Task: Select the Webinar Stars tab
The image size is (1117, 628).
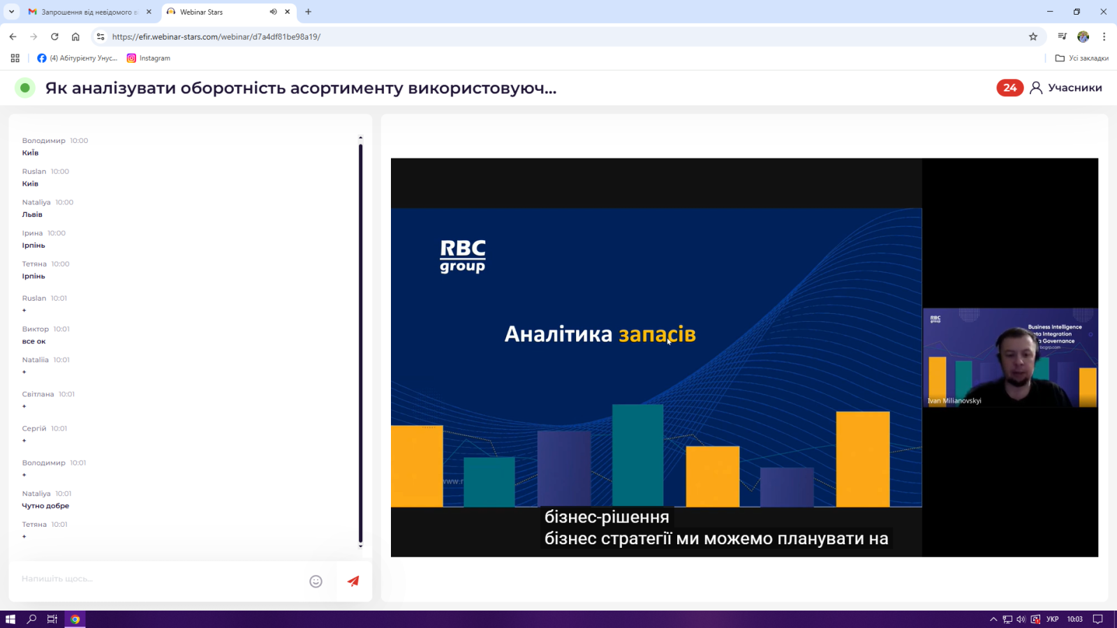Action: 228,12
